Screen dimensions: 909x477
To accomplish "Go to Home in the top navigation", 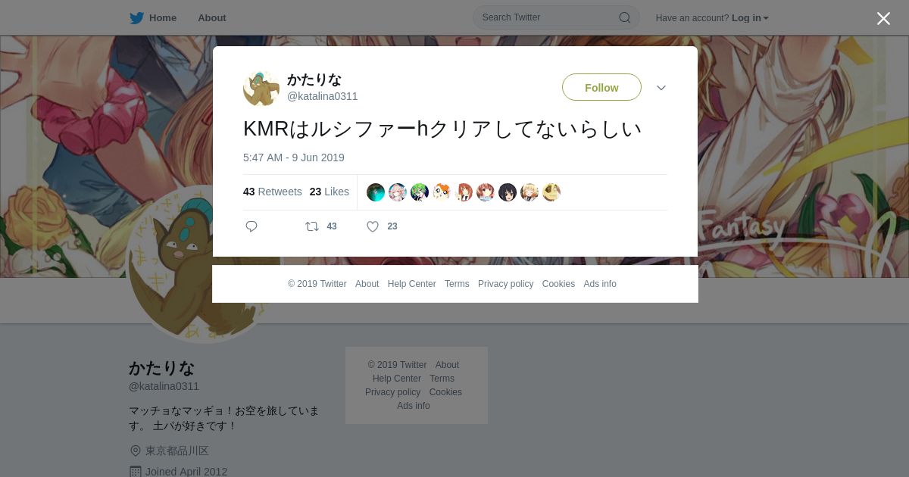I will pyautogui.click(x=163, y=17).
